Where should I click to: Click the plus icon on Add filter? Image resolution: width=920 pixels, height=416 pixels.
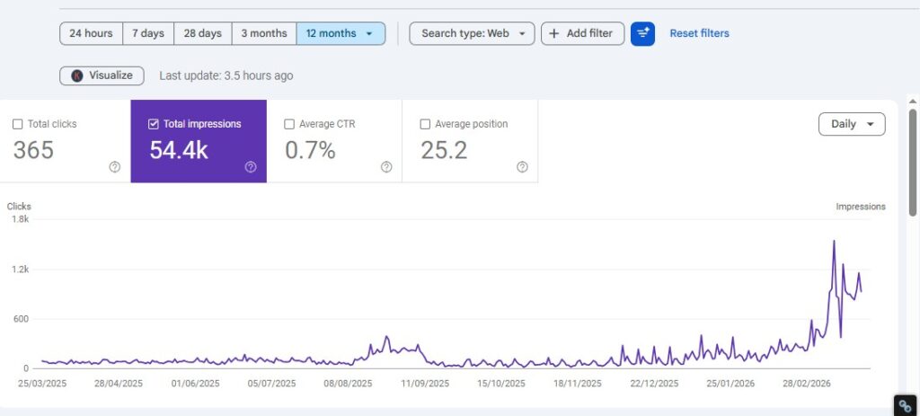(x=553, y=33)
